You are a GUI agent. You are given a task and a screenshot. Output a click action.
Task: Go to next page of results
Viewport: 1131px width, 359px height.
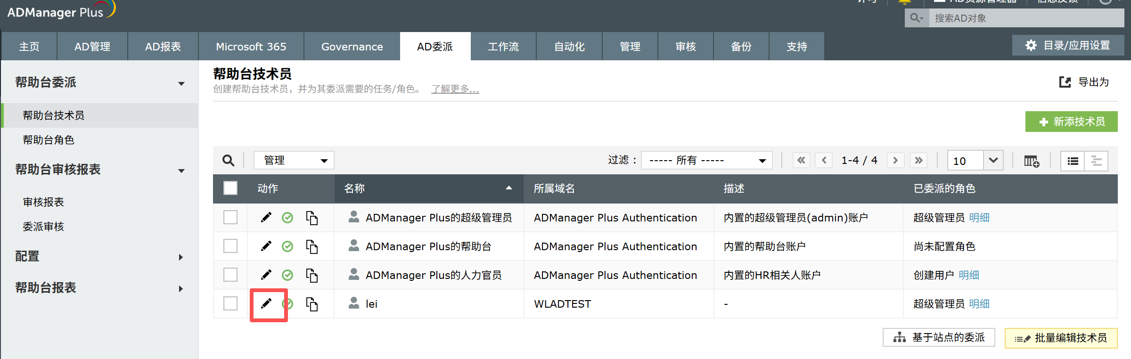pyautogui.click(x=895, y=160)
